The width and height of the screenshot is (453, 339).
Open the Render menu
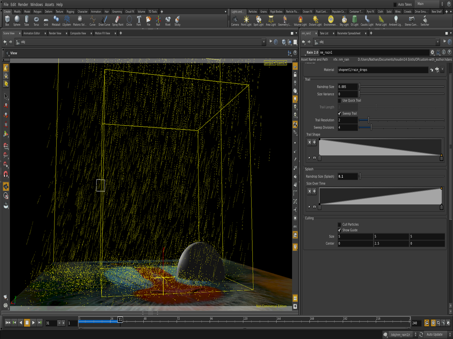point(23,5)
